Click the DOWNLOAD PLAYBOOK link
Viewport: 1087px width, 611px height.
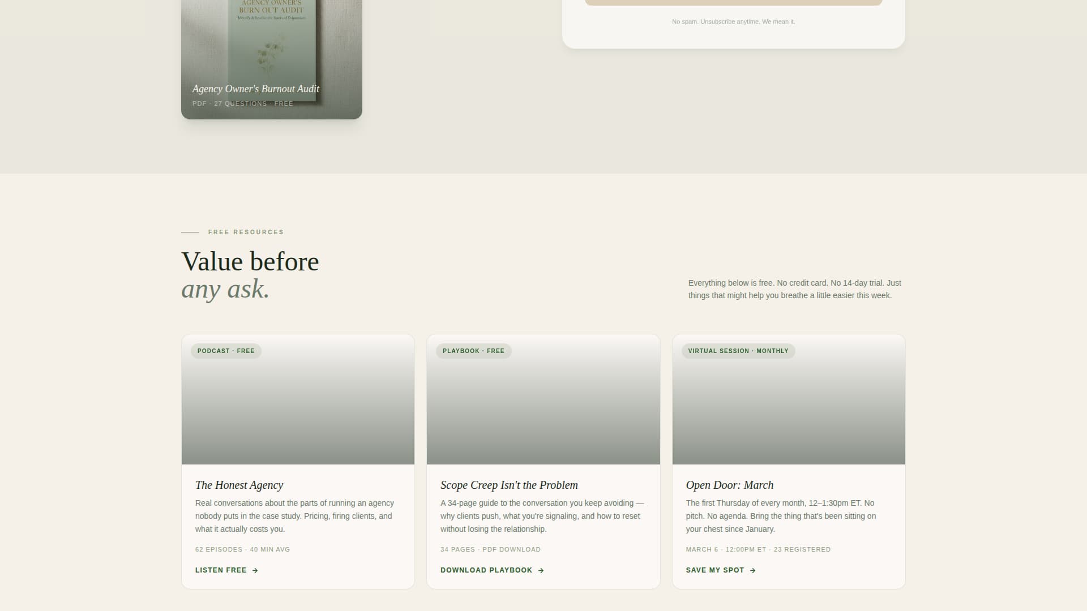486,570
